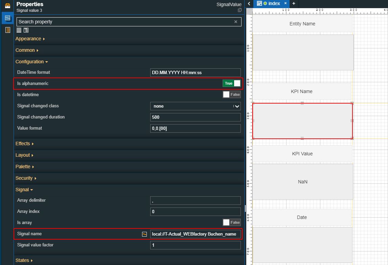Expand the Layout section
The image size is (388, 265).
coord(24,155)
